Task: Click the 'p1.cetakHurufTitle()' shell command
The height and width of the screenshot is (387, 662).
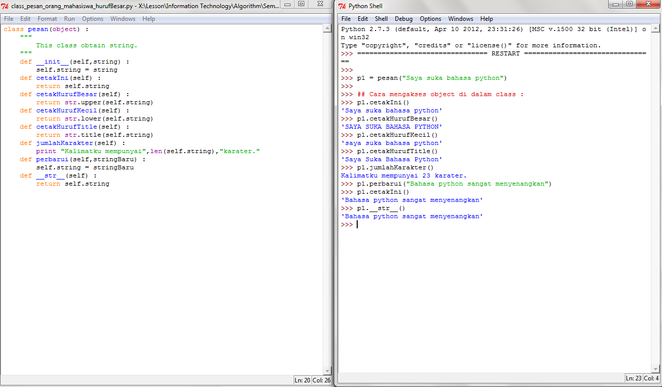Action: click(x=389, y=151)
